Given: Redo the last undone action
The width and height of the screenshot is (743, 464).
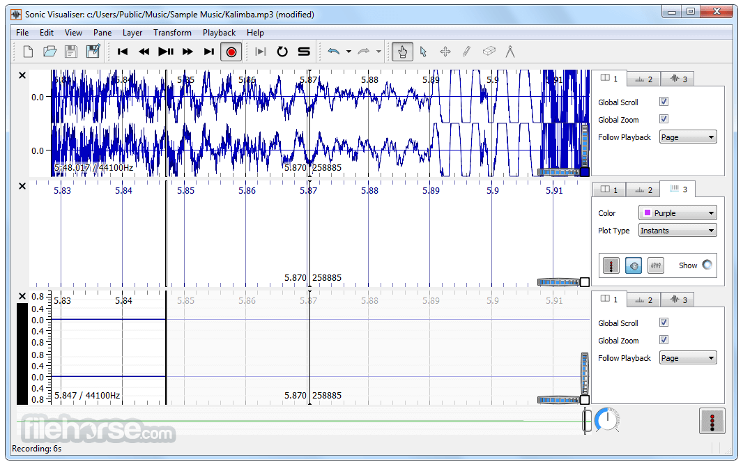Looking at the screenshot, I should coord(363,52).
